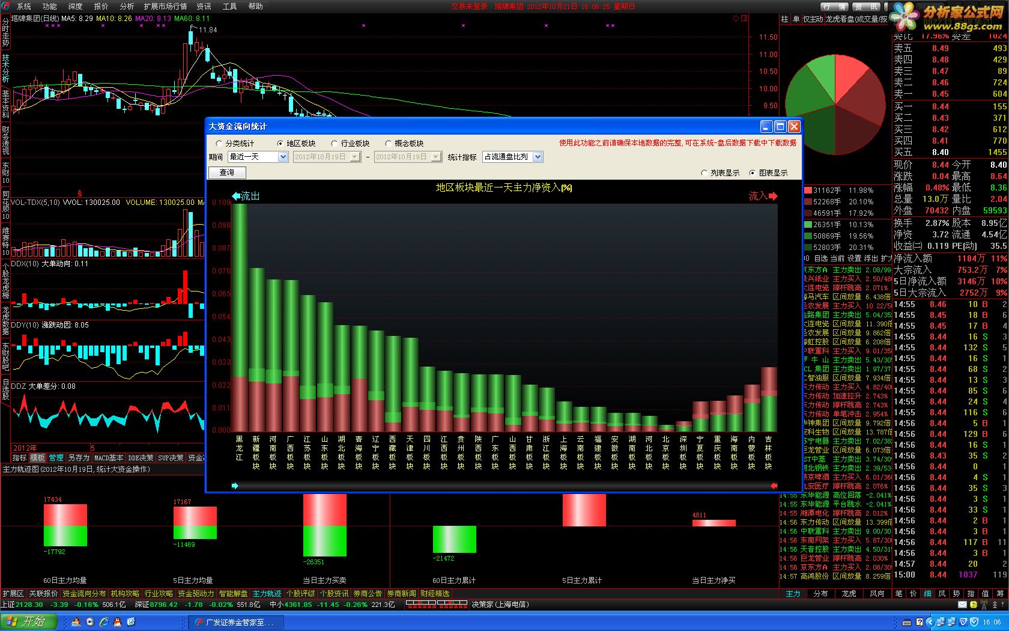Select the 概念板块 radio option
1009x631 pixels.
coord(404,144)
